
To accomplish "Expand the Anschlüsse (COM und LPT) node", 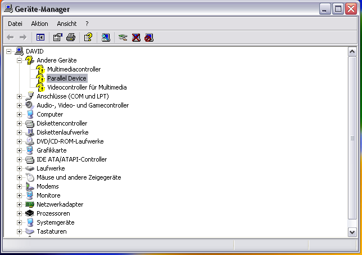I will (20, 96).
